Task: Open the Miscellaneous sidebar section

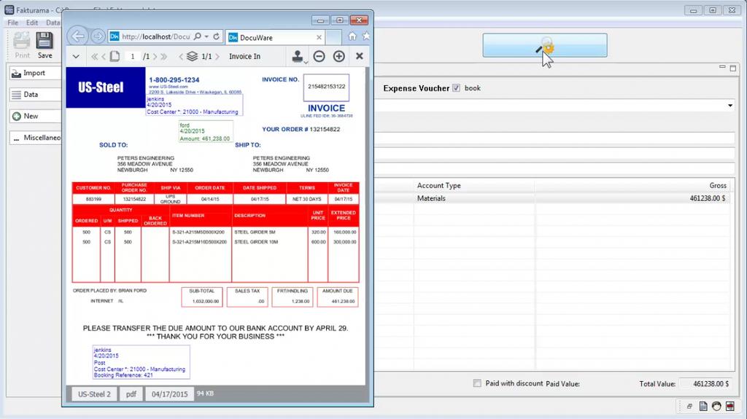Action: [x=36, y=138]
